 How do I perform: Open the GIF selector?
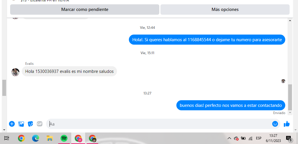pos(39,124)
